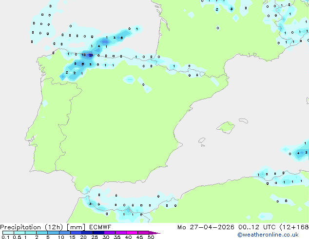
Task: Click the "23" peak precipitation value on map
Action: click(x=91, y=56)
